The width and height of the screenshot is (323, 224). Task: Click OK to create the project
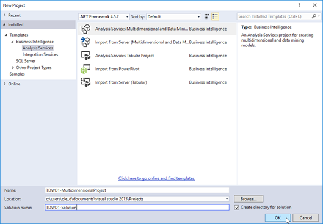pyautogui.click(x=278, y=218)
